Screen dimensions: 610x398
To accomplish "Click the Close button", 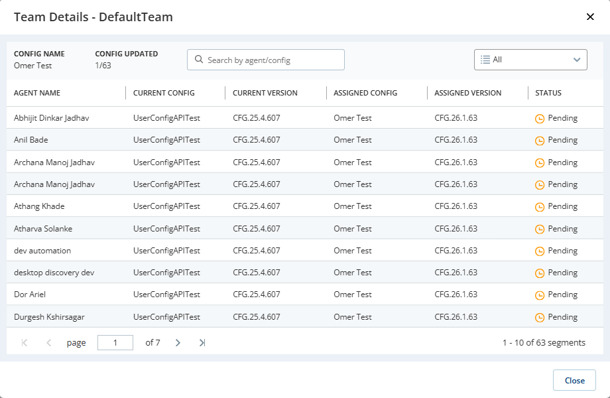I will coord(574,380).
